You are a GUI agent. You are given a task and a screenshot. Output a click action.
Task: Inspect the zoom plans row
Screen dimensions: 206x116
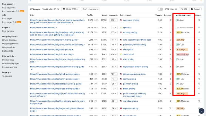tap(199, 54)
